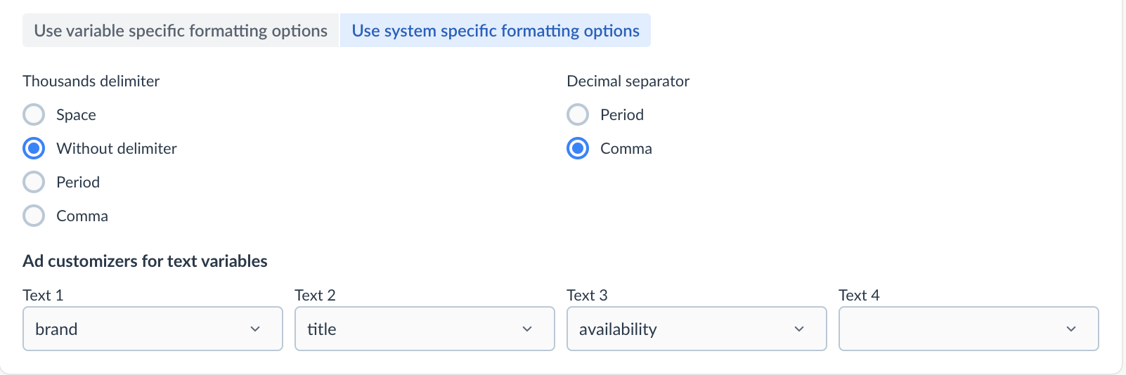Select the Space thousands delimiter radio button
Viewport: 1126px width, 375px height.
coord(34,114)
